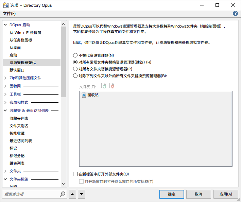Open 最近访问列表 page

[21, 141]
